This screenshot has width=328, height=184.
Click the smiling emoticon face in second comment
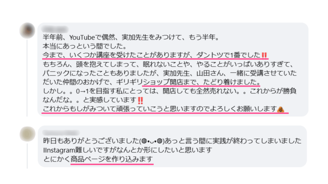[152, 141]
